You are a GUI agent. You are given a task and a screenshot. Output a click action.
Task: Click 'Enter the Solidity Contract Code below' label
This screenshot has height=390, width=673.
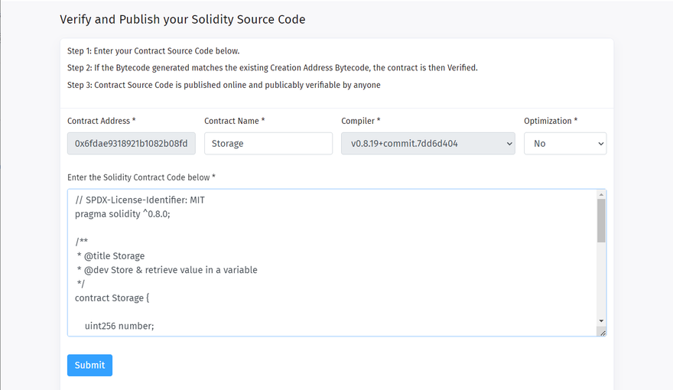[141, 177]
